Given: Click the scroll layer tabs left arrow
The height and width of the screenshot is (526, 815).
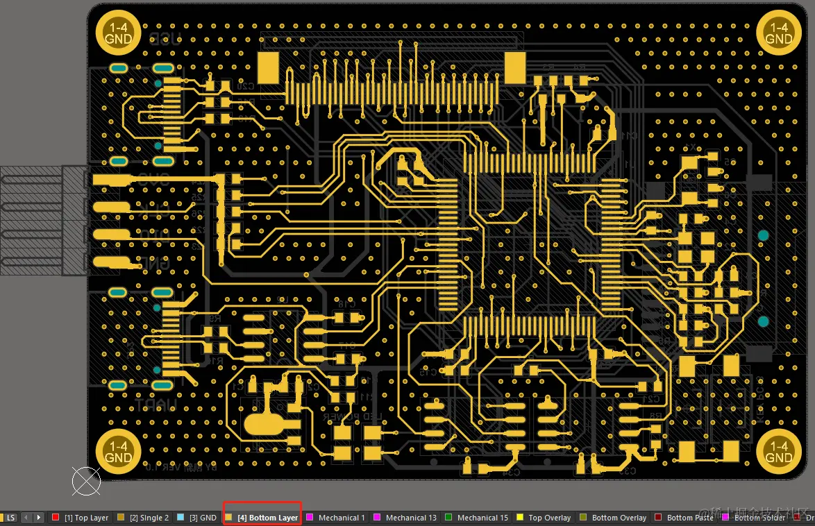Looking at the screenshot, I should point(26,518).
